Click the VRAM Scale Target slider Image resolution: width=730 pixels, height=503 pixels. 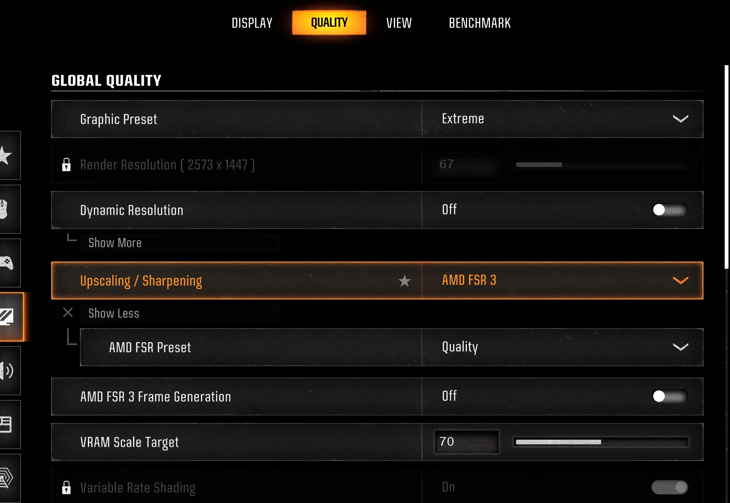click(x=601, y=442)
